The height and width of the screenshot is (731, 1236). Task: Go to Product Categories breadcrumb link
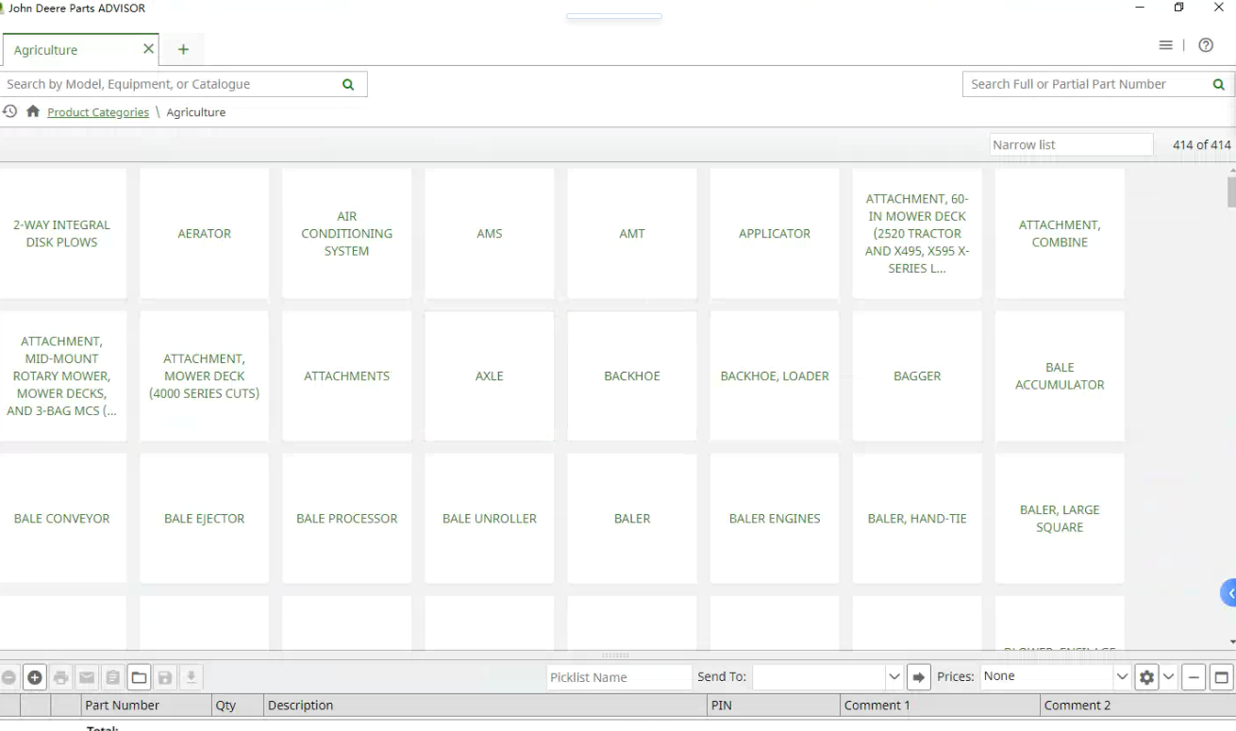coord(98,112)
